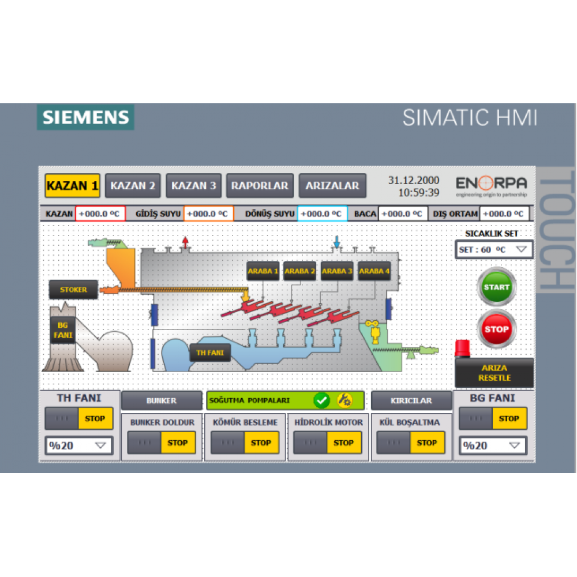Click the BACA temperature field

tap(403, 213)
